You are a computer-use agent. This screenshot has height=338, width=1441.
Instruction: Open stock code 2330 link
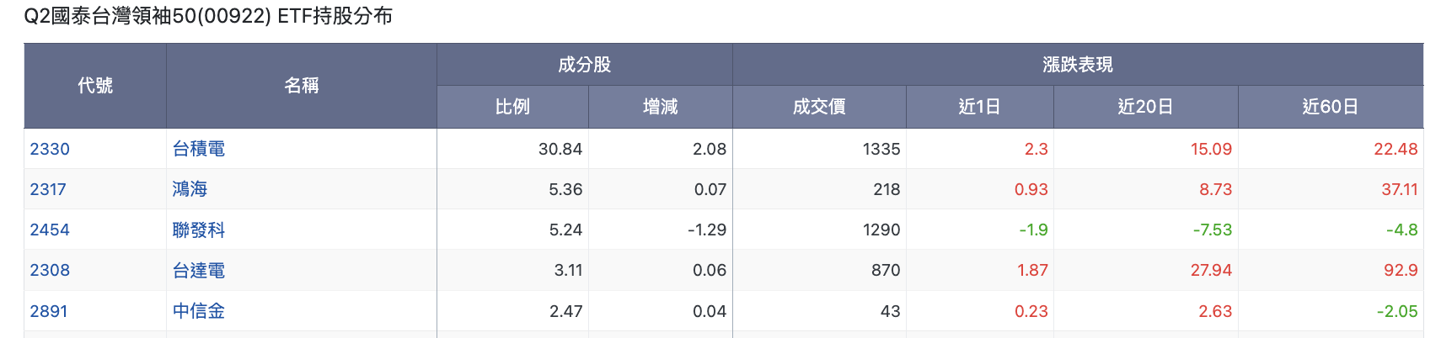pyautogui.click(x=50, y=149)
